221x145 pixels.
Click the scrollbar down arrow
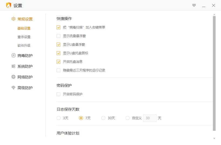coord(214,138)
